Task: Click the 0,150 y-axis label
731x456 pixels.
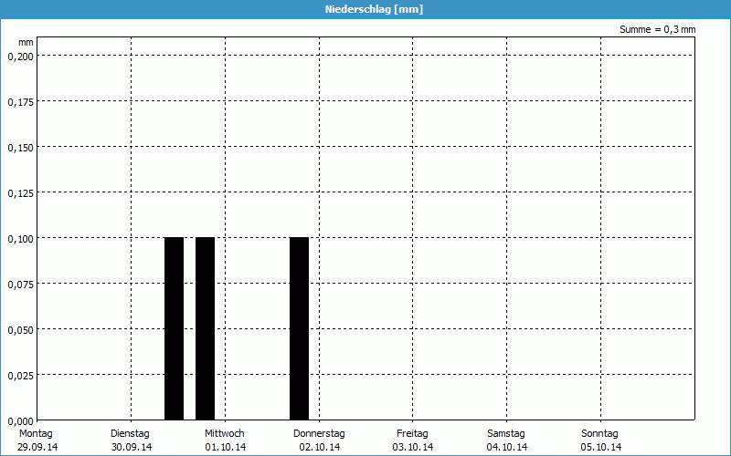Action: click(x=20, y=148)
